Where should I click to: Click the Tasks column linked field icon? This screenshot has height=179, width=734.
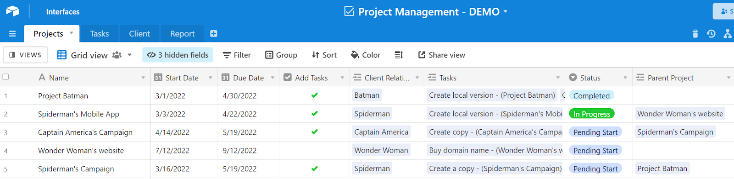432,78
